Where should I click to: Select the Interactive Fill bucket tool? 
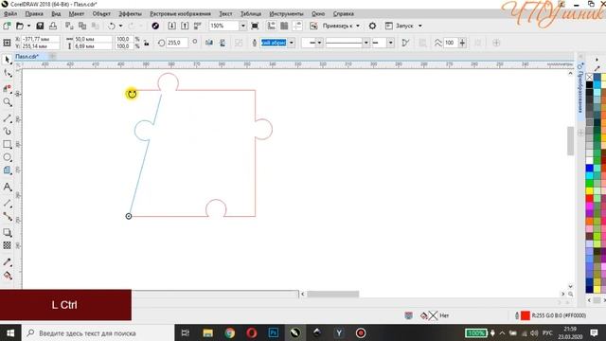tap(7, 276)
